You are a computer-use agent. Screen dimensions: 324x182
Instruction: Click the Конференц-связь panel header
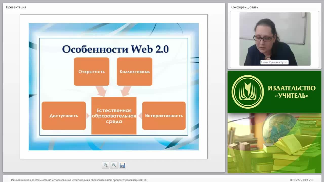[244, 7]
